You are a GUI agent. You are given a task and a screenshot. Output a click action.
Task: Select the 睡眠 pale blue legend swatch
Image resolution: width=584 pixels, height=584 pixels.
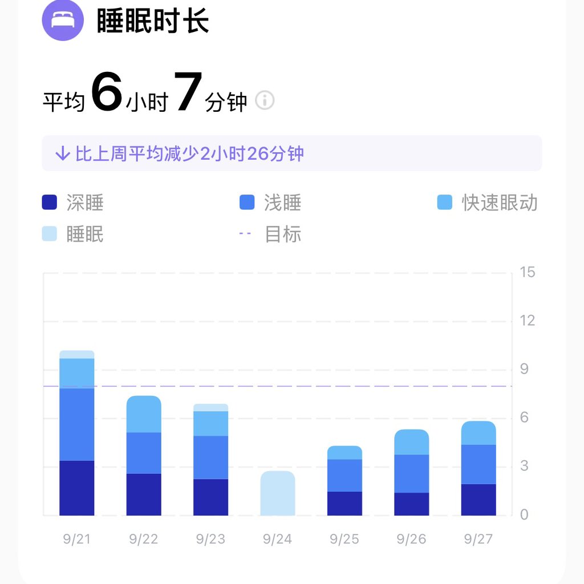[50, 234]
